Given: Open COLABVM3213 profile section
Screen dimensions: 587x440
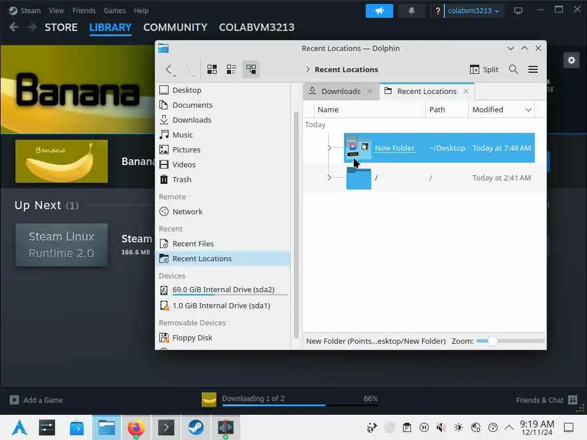Looking at the screenshot, I should coord(257,27).
